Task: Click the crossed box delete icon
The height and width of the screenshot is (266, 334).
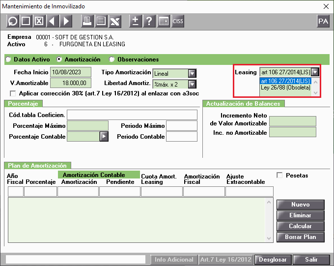Action: [x=39, y=21]
